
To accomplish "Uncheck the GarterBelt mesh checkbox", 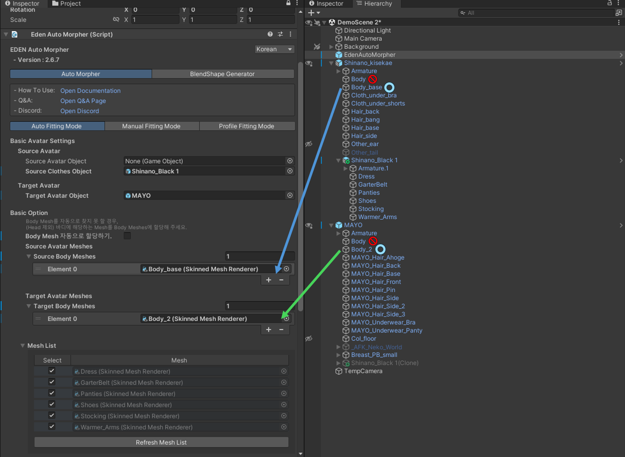I will point(52,382).
